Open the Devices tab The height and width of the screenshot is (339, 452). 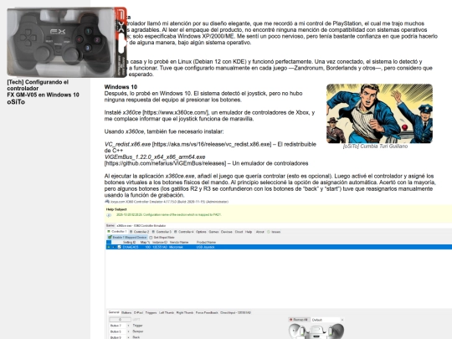227,232
